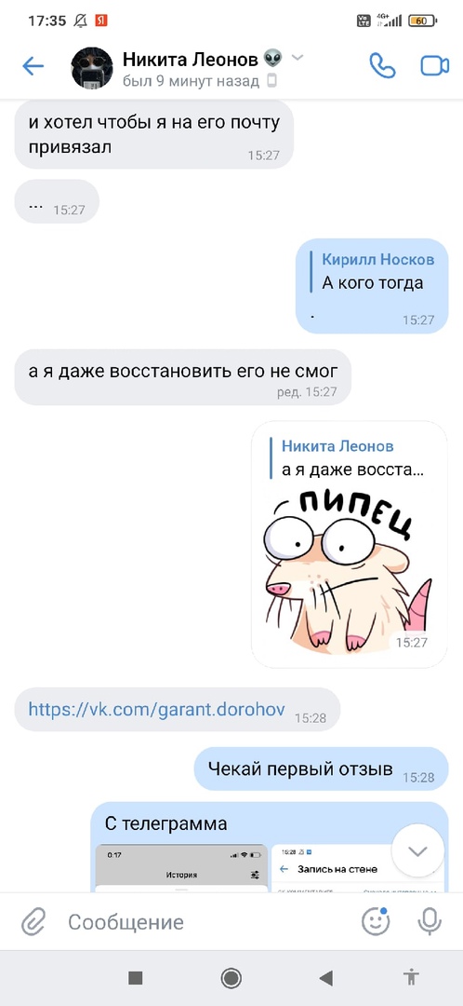Expand chat options chevron beside name

pyautogui.click(x=298, y=58)
